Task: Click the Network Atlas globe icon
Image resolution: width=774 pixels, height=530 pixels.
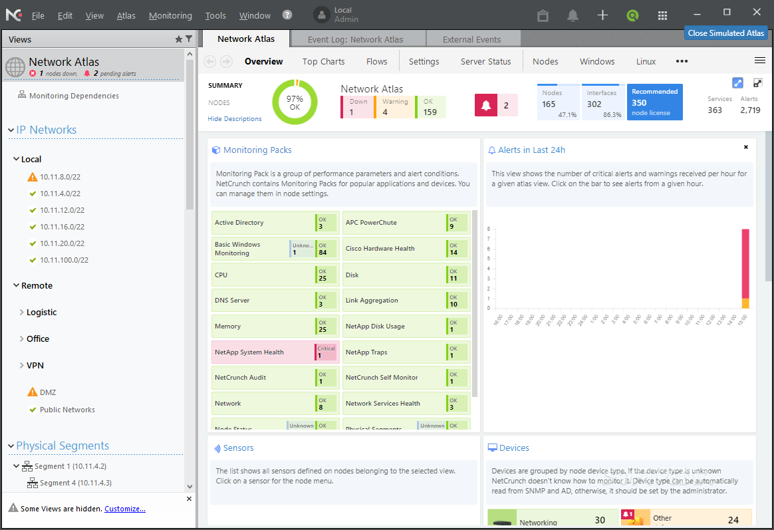Action: pos(15,67)
